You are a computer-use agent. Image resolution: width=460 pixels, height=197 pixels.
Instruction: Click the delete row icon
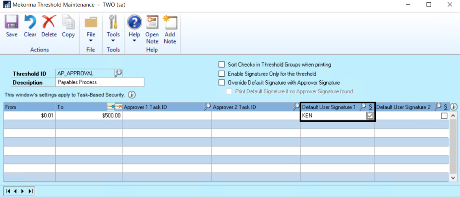click(118, 107)
